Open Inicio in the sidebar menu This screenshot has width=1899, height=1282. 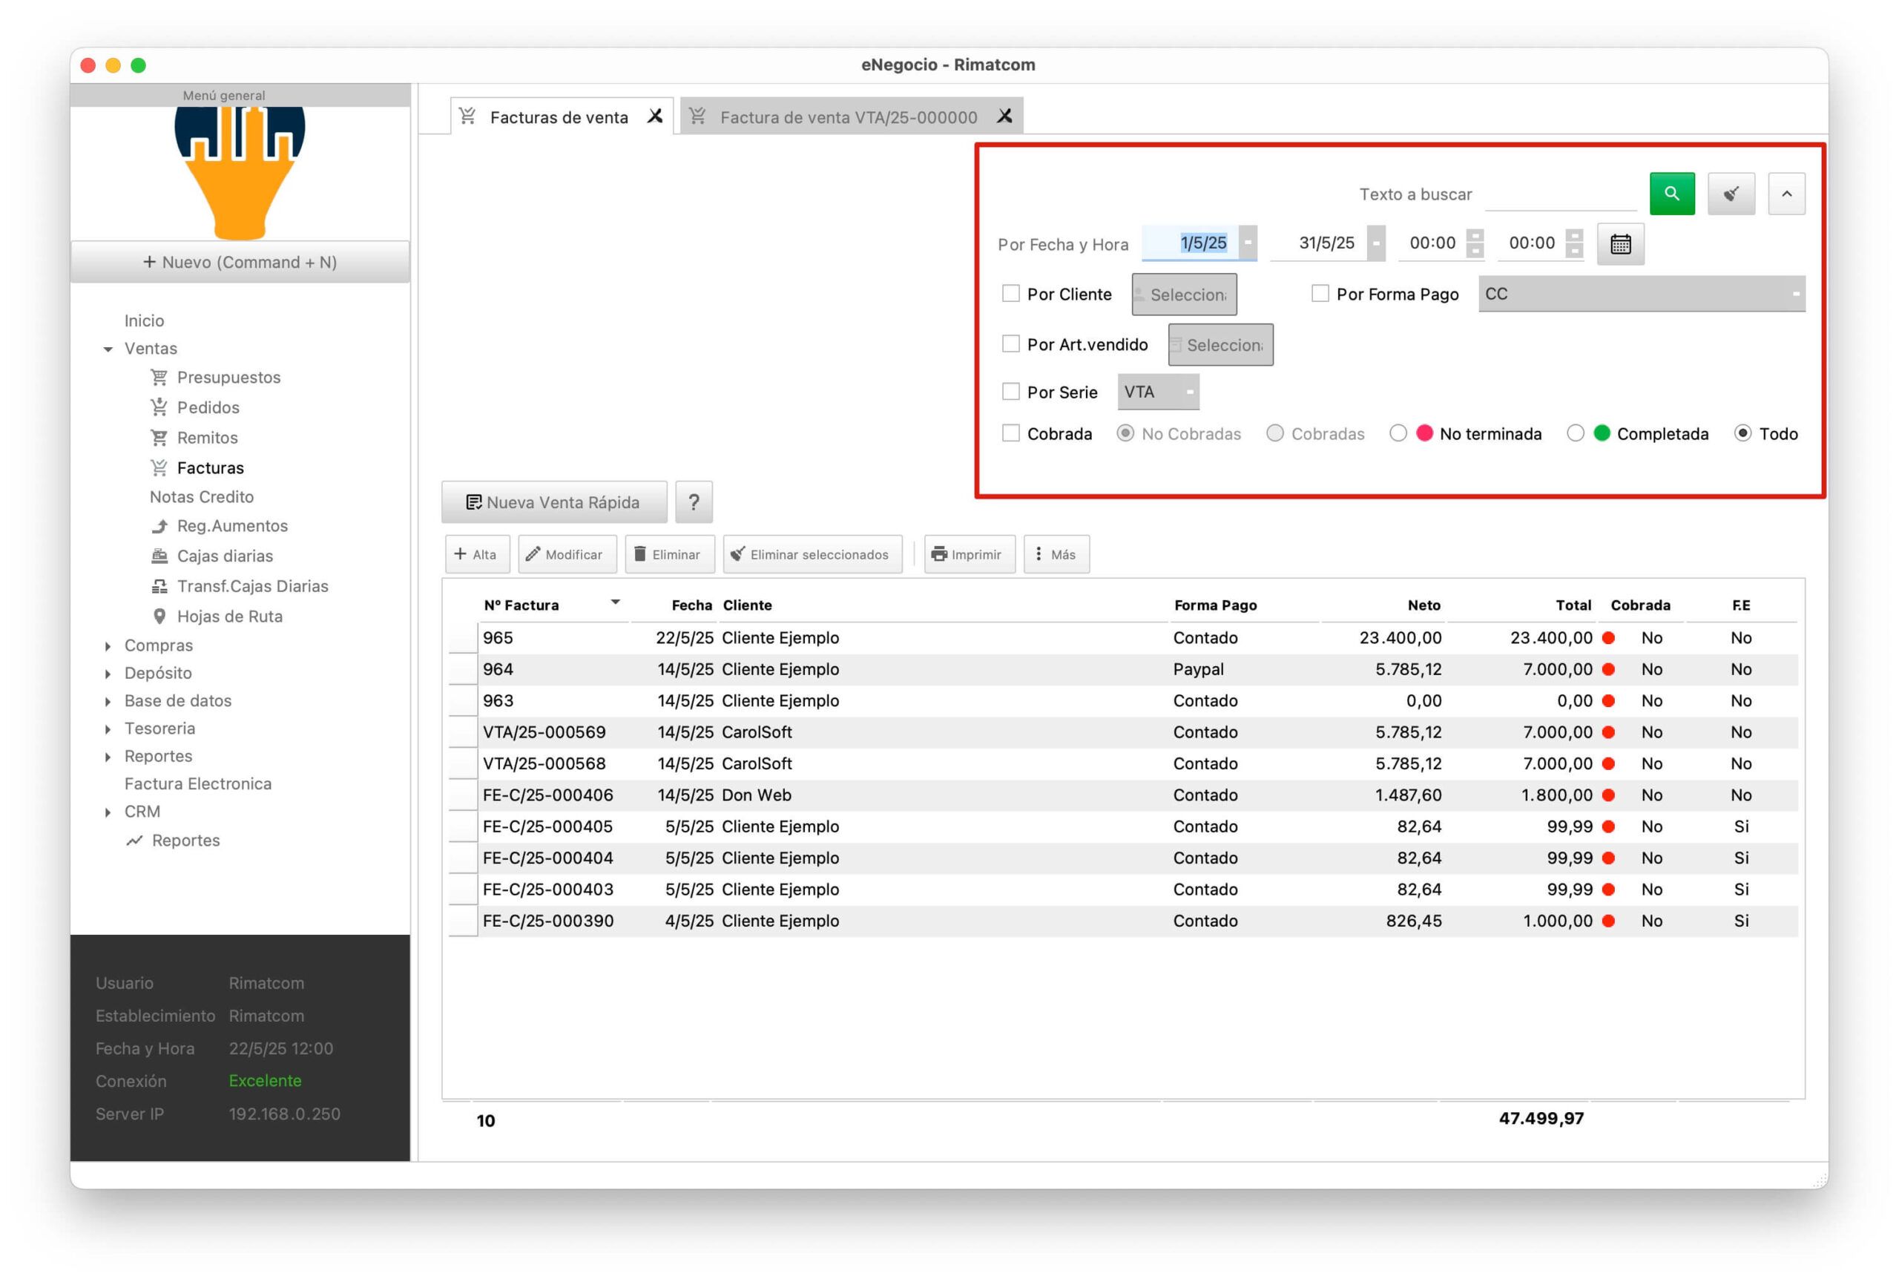pos(144,320)
